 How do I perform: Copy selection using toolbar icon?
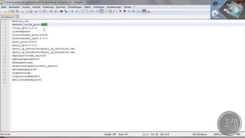tap(41, 11)
